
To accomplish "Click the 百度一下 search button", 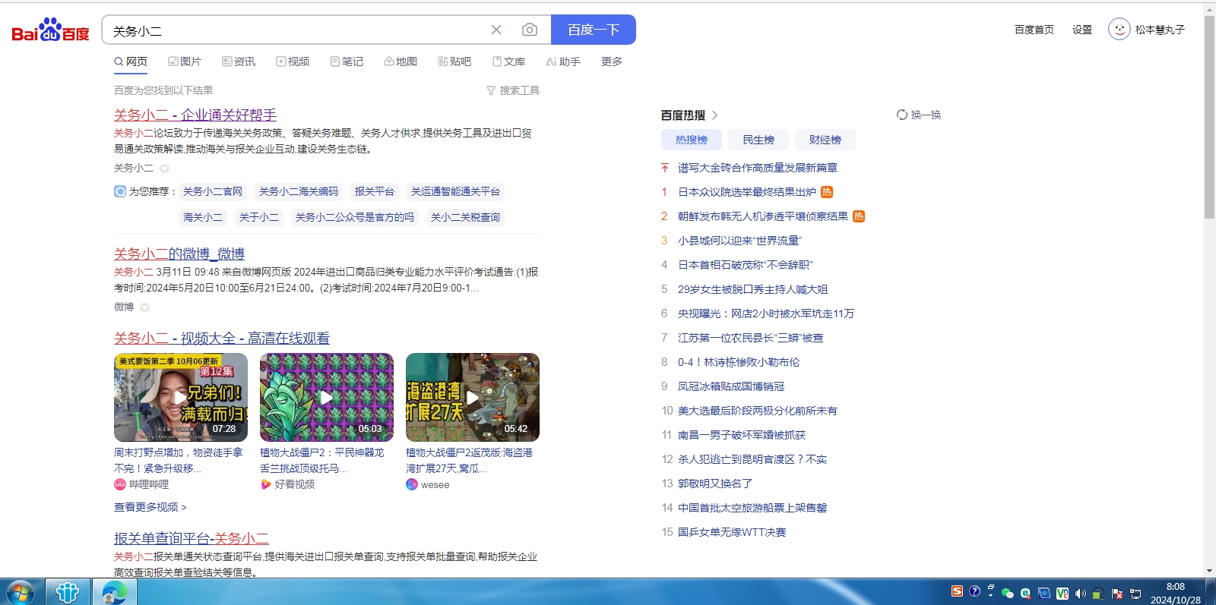I will coord(594,30).
